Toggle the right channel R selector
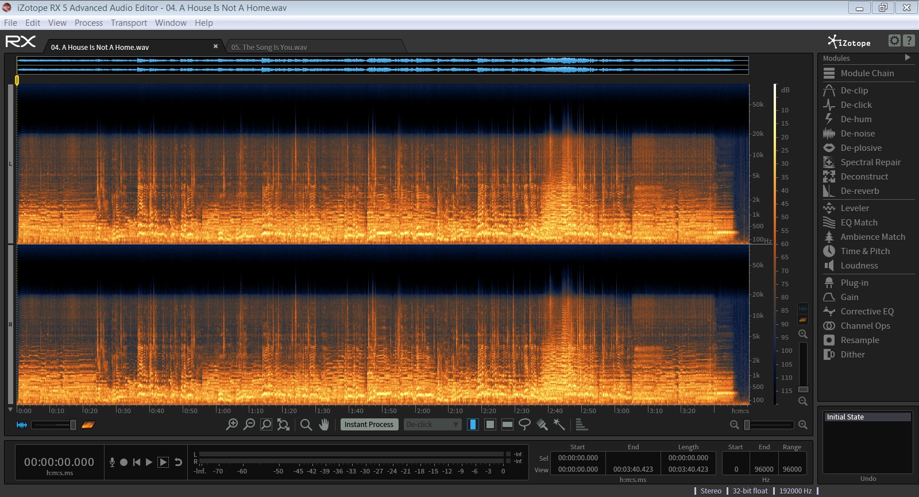The width and height of the screenshot is (919, 497). (10, 325)
